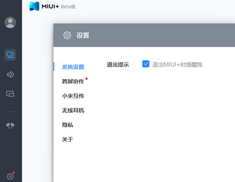235x182 pixels.
Task: Open the user profile avatar
Action: [x=10, y=23]
